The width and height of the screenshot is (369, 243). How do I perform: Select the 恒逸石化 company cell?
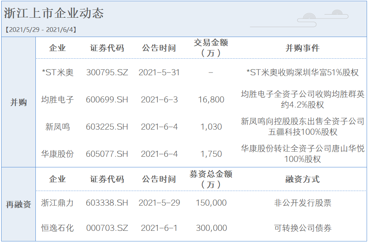click(x=57, y=228)
